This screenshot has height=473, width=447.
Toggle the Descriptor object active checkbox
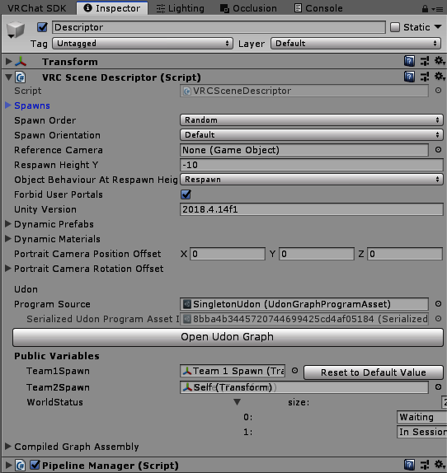[x=42, y=27]
